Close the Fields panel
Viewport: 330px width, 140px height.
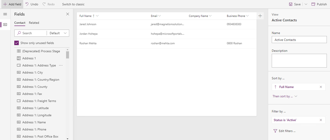click(x=67, y=14)
